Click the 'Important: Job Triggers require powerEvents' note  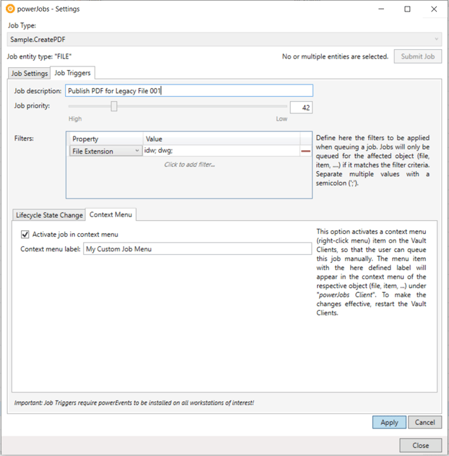coord(134,403)
